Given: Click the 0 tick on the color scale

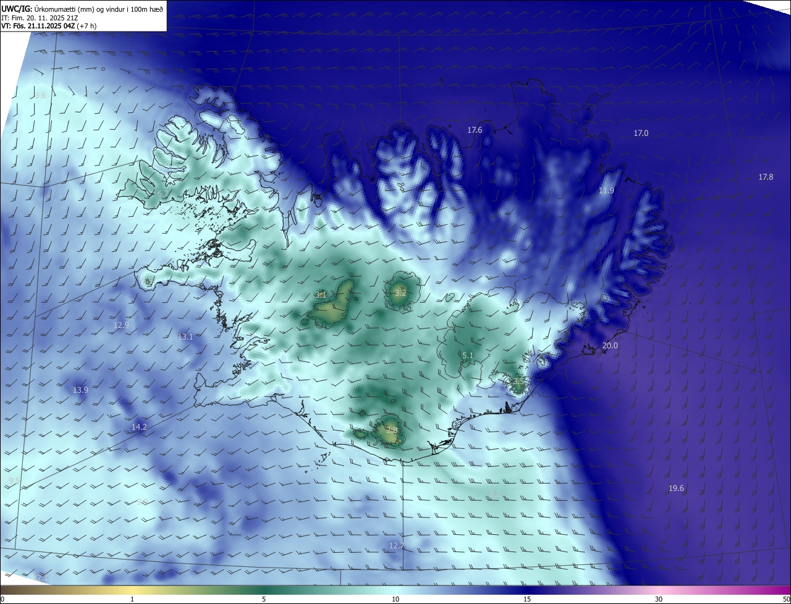Looking at the screenshot, I should point(2,599).
